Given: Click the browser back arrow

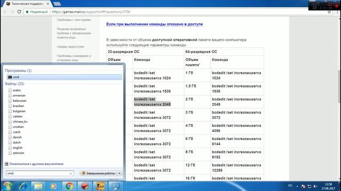Looking at the screenshot, I should pyautogui.click(x=5, y=12).
